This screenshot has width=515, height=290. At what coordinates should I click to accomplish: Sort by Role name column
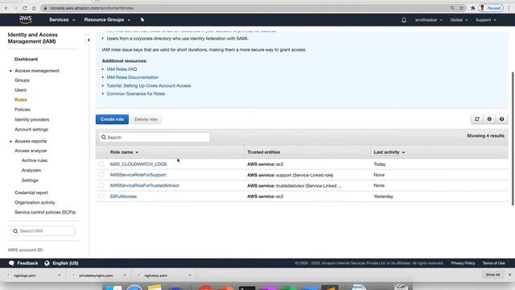(124, 152)
